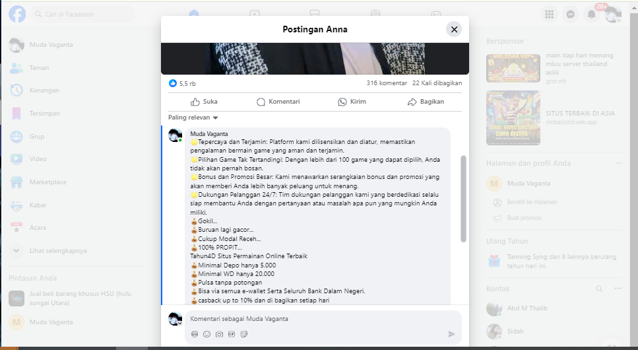Search contacts with the Kontak magnifier icon

pos(599,289)
